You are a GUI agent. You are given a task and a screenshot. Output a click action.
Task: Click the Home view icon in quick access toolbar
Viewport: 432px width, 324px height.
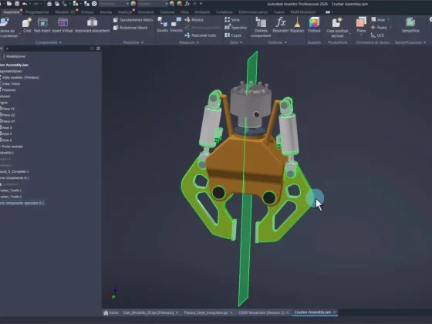tap(49, 4)
